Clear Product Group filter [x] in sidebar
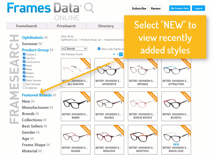The width and height of the screenshot is (213, 155). [52, 50]
